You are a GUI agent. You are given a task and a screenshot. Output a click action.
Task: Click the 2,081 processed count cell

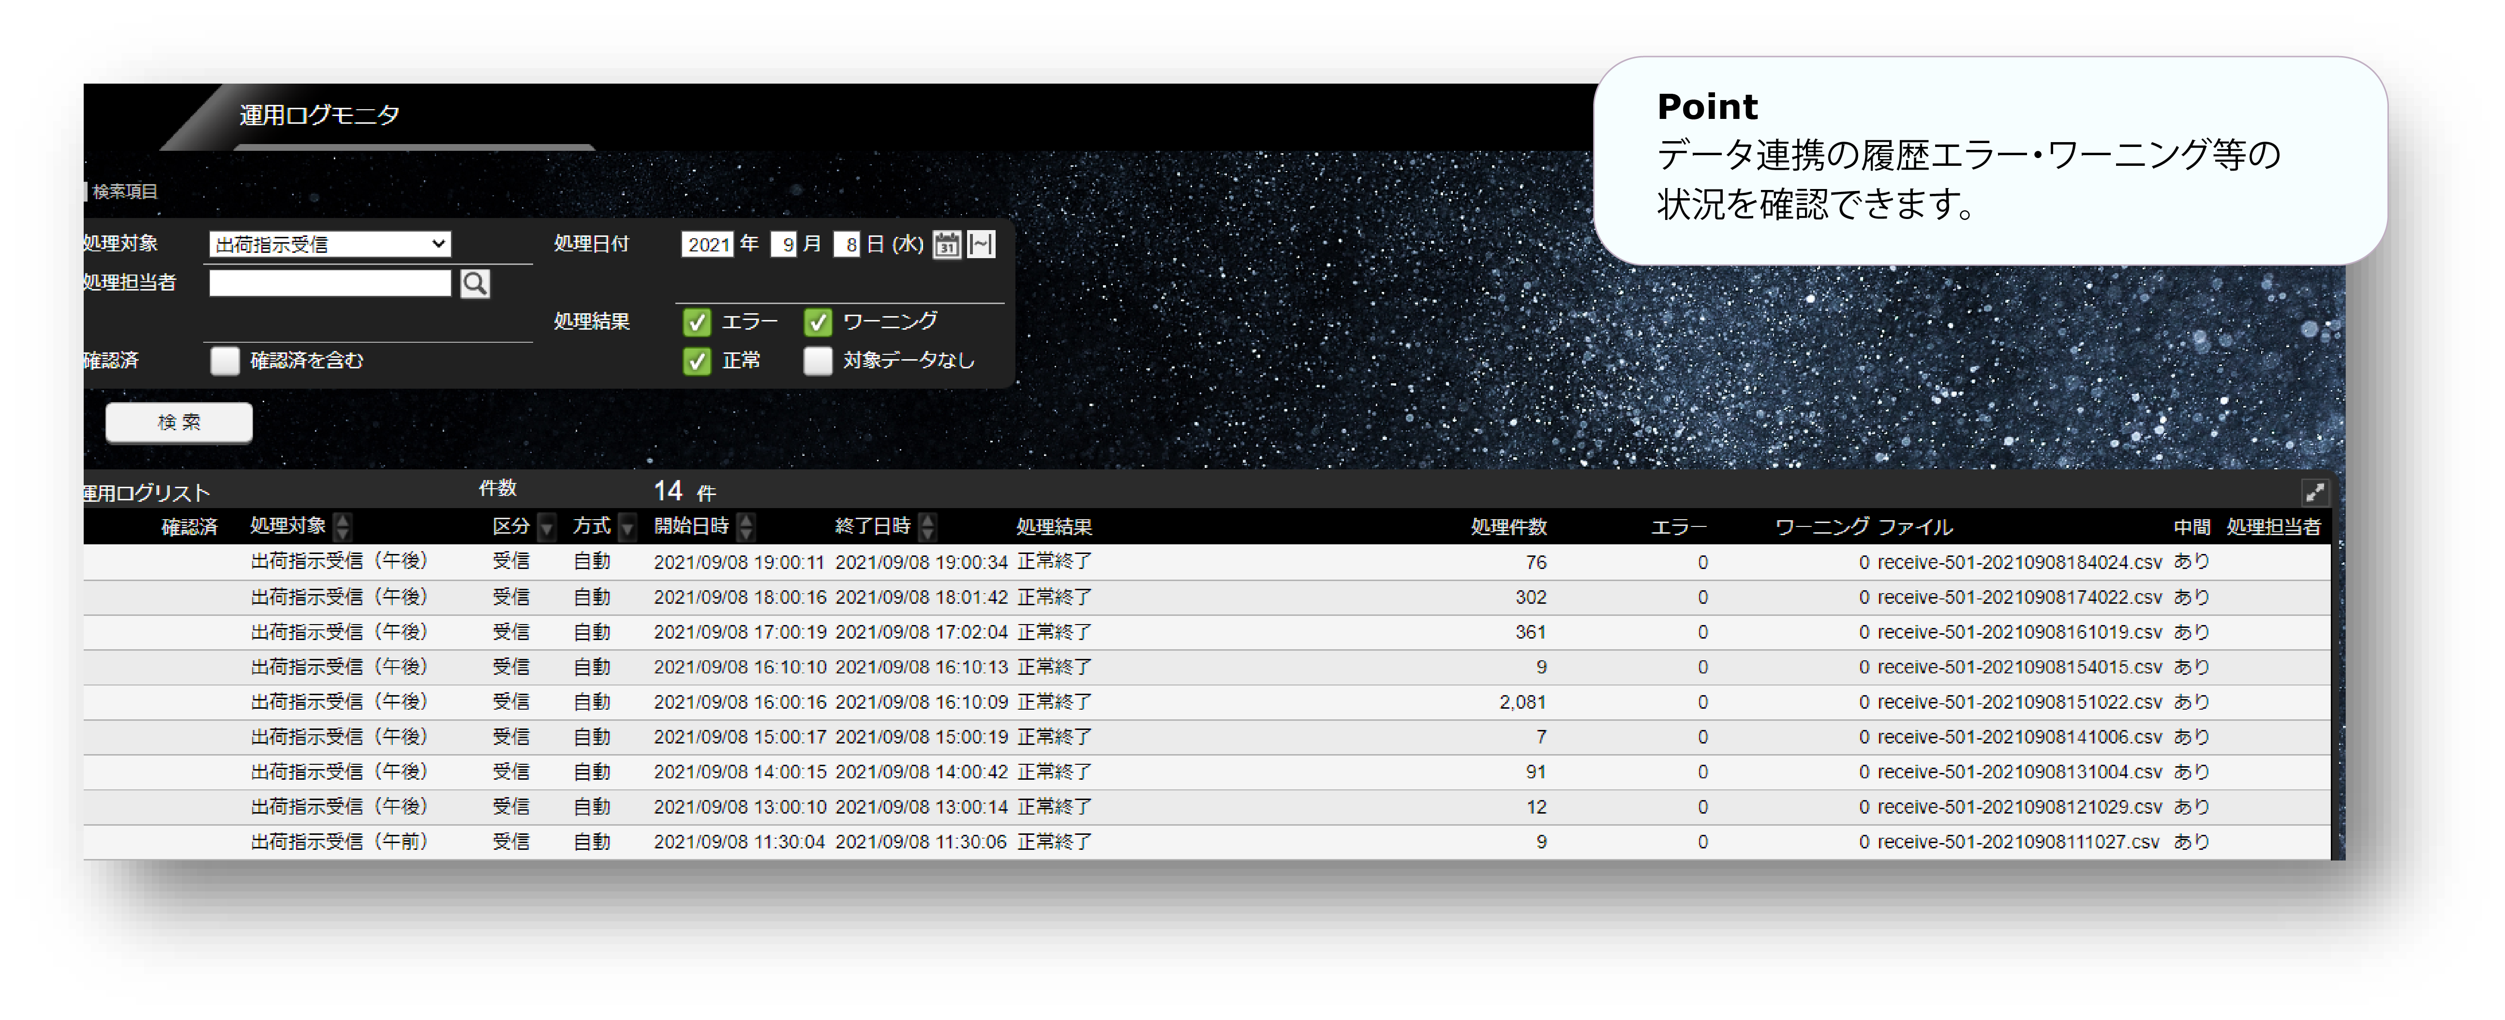(1522, 702)
